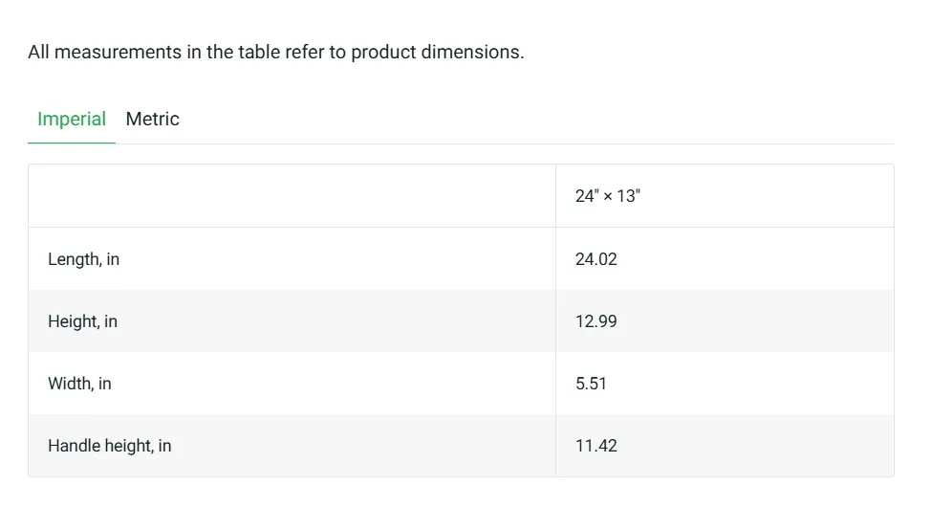
Task: Select the Handle height, in label
Action: click(109, 446)
